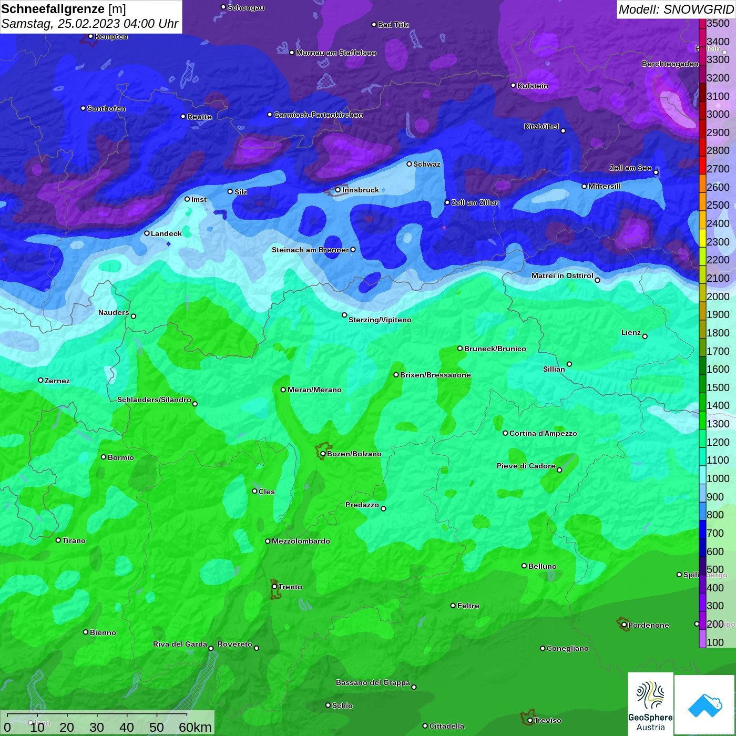This screenshot has width=736, height=736.
Task: Click the Schongau label
Action: [x=246, y=7]
